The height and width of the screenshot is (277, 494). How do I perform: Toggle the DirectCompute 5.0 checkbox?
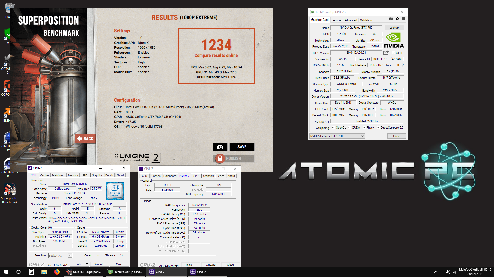[378, 128]
